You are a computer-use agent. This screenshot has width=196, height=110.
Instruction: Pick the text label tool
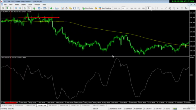[178, 8]
